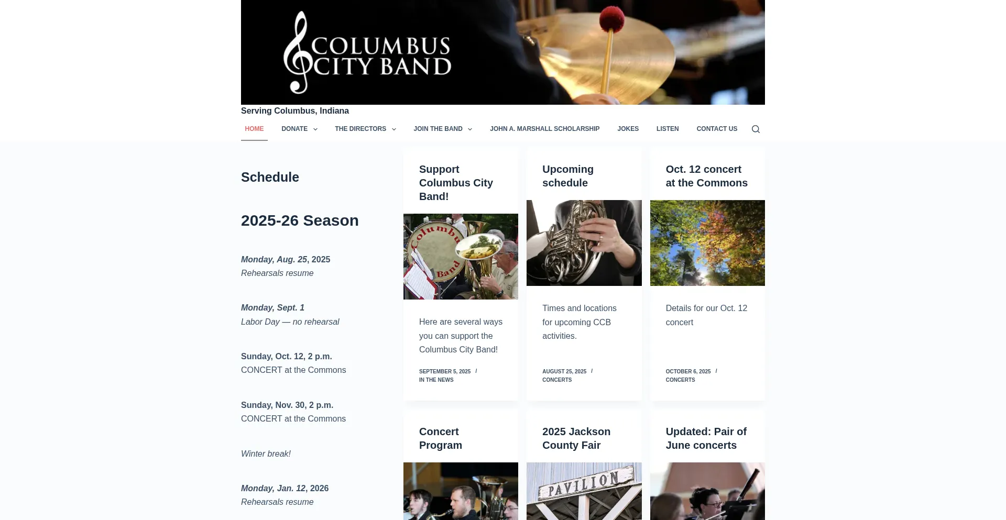Click the bass drum and tuba thumbnail

[x=461, y=257]
